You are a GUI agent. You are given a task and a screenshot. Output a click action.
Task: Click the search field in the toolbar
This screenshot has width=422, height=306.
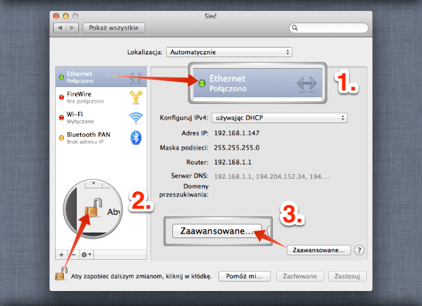[329, 28]
